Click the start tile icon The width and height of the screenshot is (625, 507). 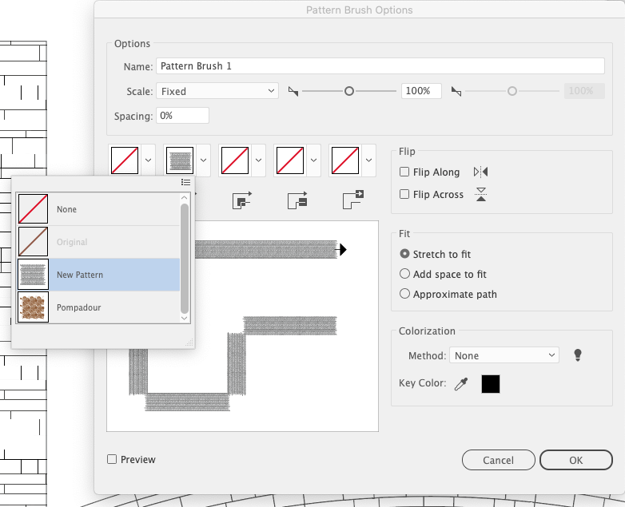tap(297, 200)
